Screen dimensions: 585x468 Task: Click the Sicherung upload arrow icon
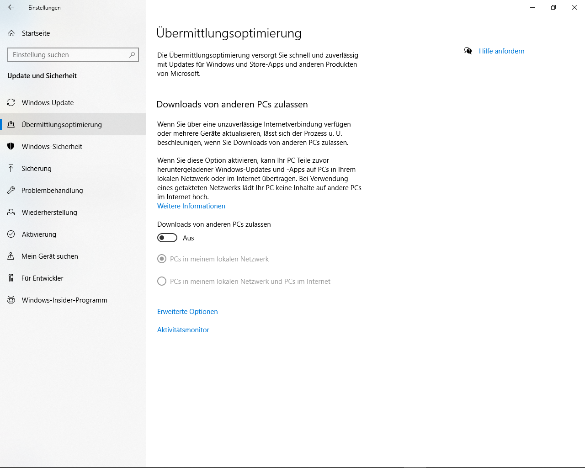(x=11, y=168)
